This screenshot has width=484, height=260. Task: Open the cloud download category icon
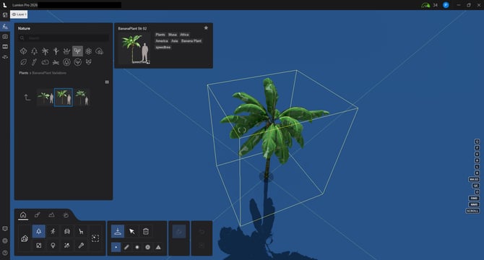[100, 51]
